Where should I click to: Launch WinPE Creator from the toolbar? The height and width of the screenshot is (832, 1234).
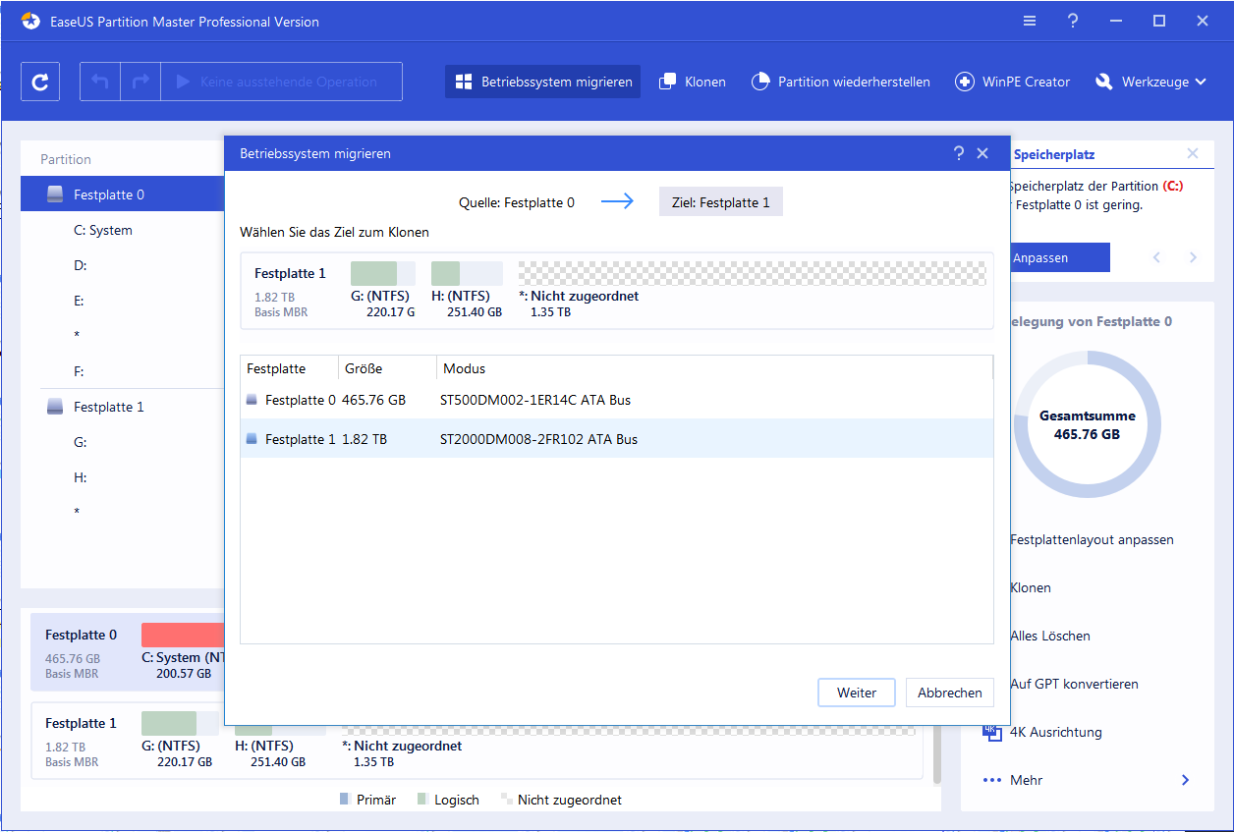click(1012, 82)
